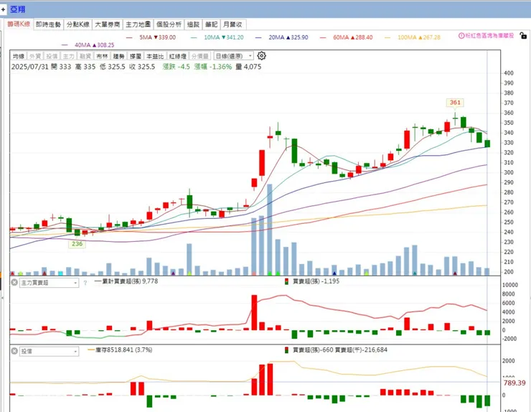Click the 量 4,075 volume readout
This screenshot has height=412, width=531.
[248, 67]
